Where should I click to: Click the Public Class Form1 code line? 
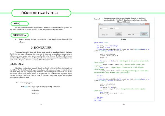point(100,43)
